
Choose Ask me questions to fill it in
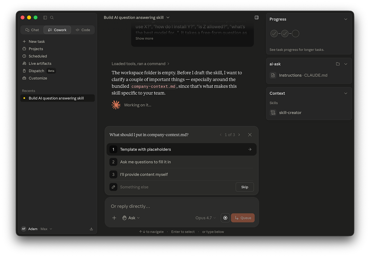pos(181,162)
